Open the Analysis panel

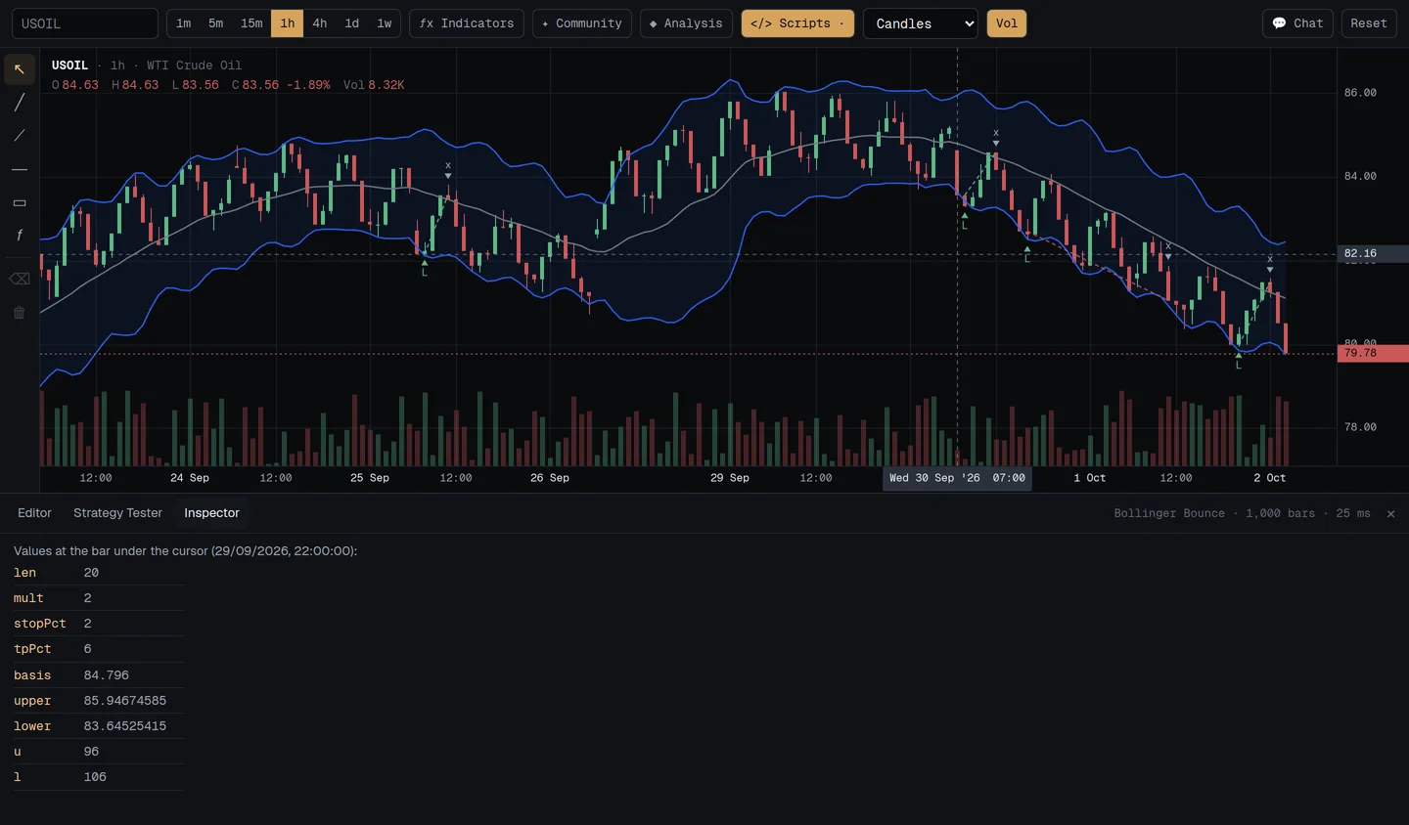click(x=687, y=23)
